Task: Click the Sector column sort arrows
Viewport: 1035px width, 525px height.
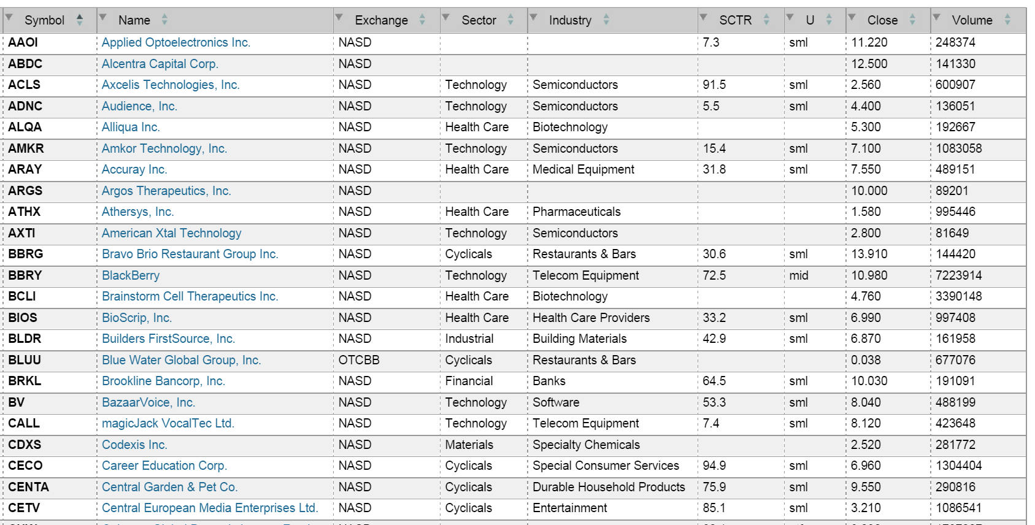Action: coord(510,20)
